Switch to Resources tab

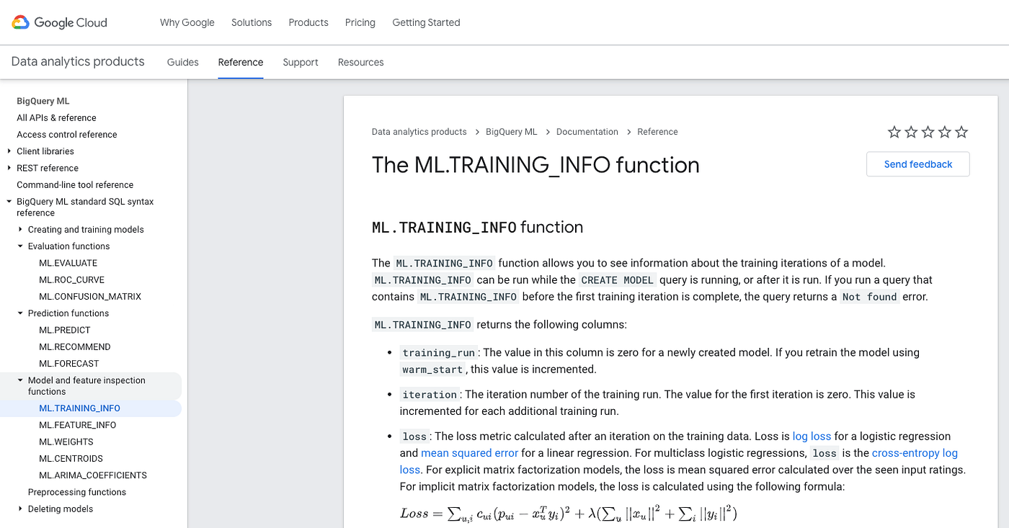point(361,62)
